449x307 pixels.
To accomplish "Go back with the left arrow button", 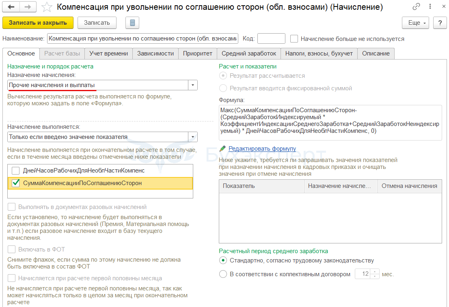I will (x=11, y=7).
